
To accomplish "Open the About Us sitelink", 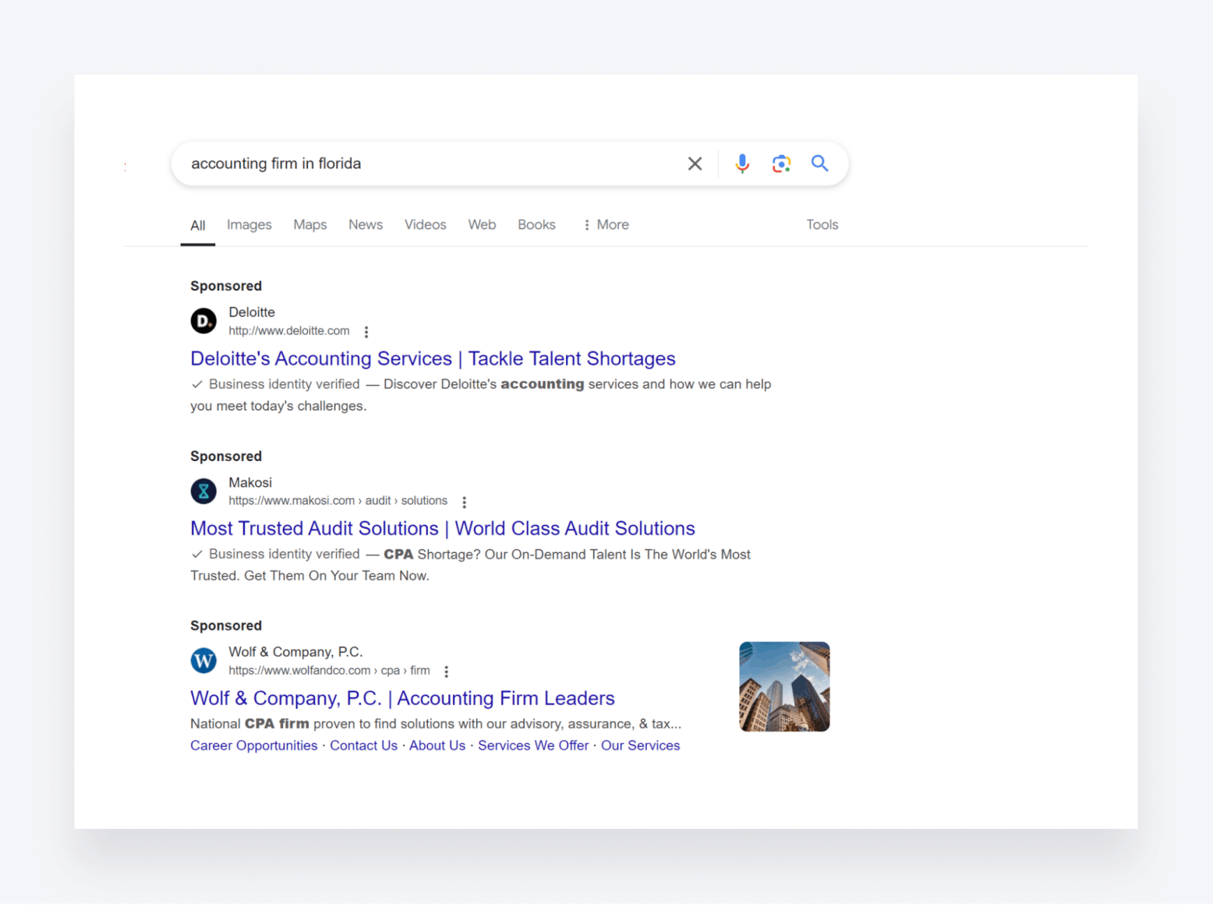I will (x=437, y=746).
